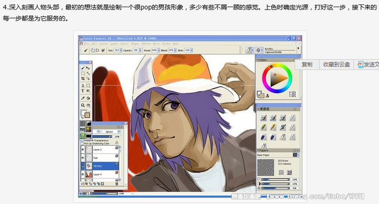Select the Text tool
The image size is (379, 204).
83,91
